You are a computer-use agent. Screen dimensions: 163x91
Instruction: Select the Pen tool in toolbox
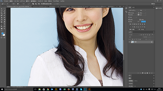click(x=2, y=24)
